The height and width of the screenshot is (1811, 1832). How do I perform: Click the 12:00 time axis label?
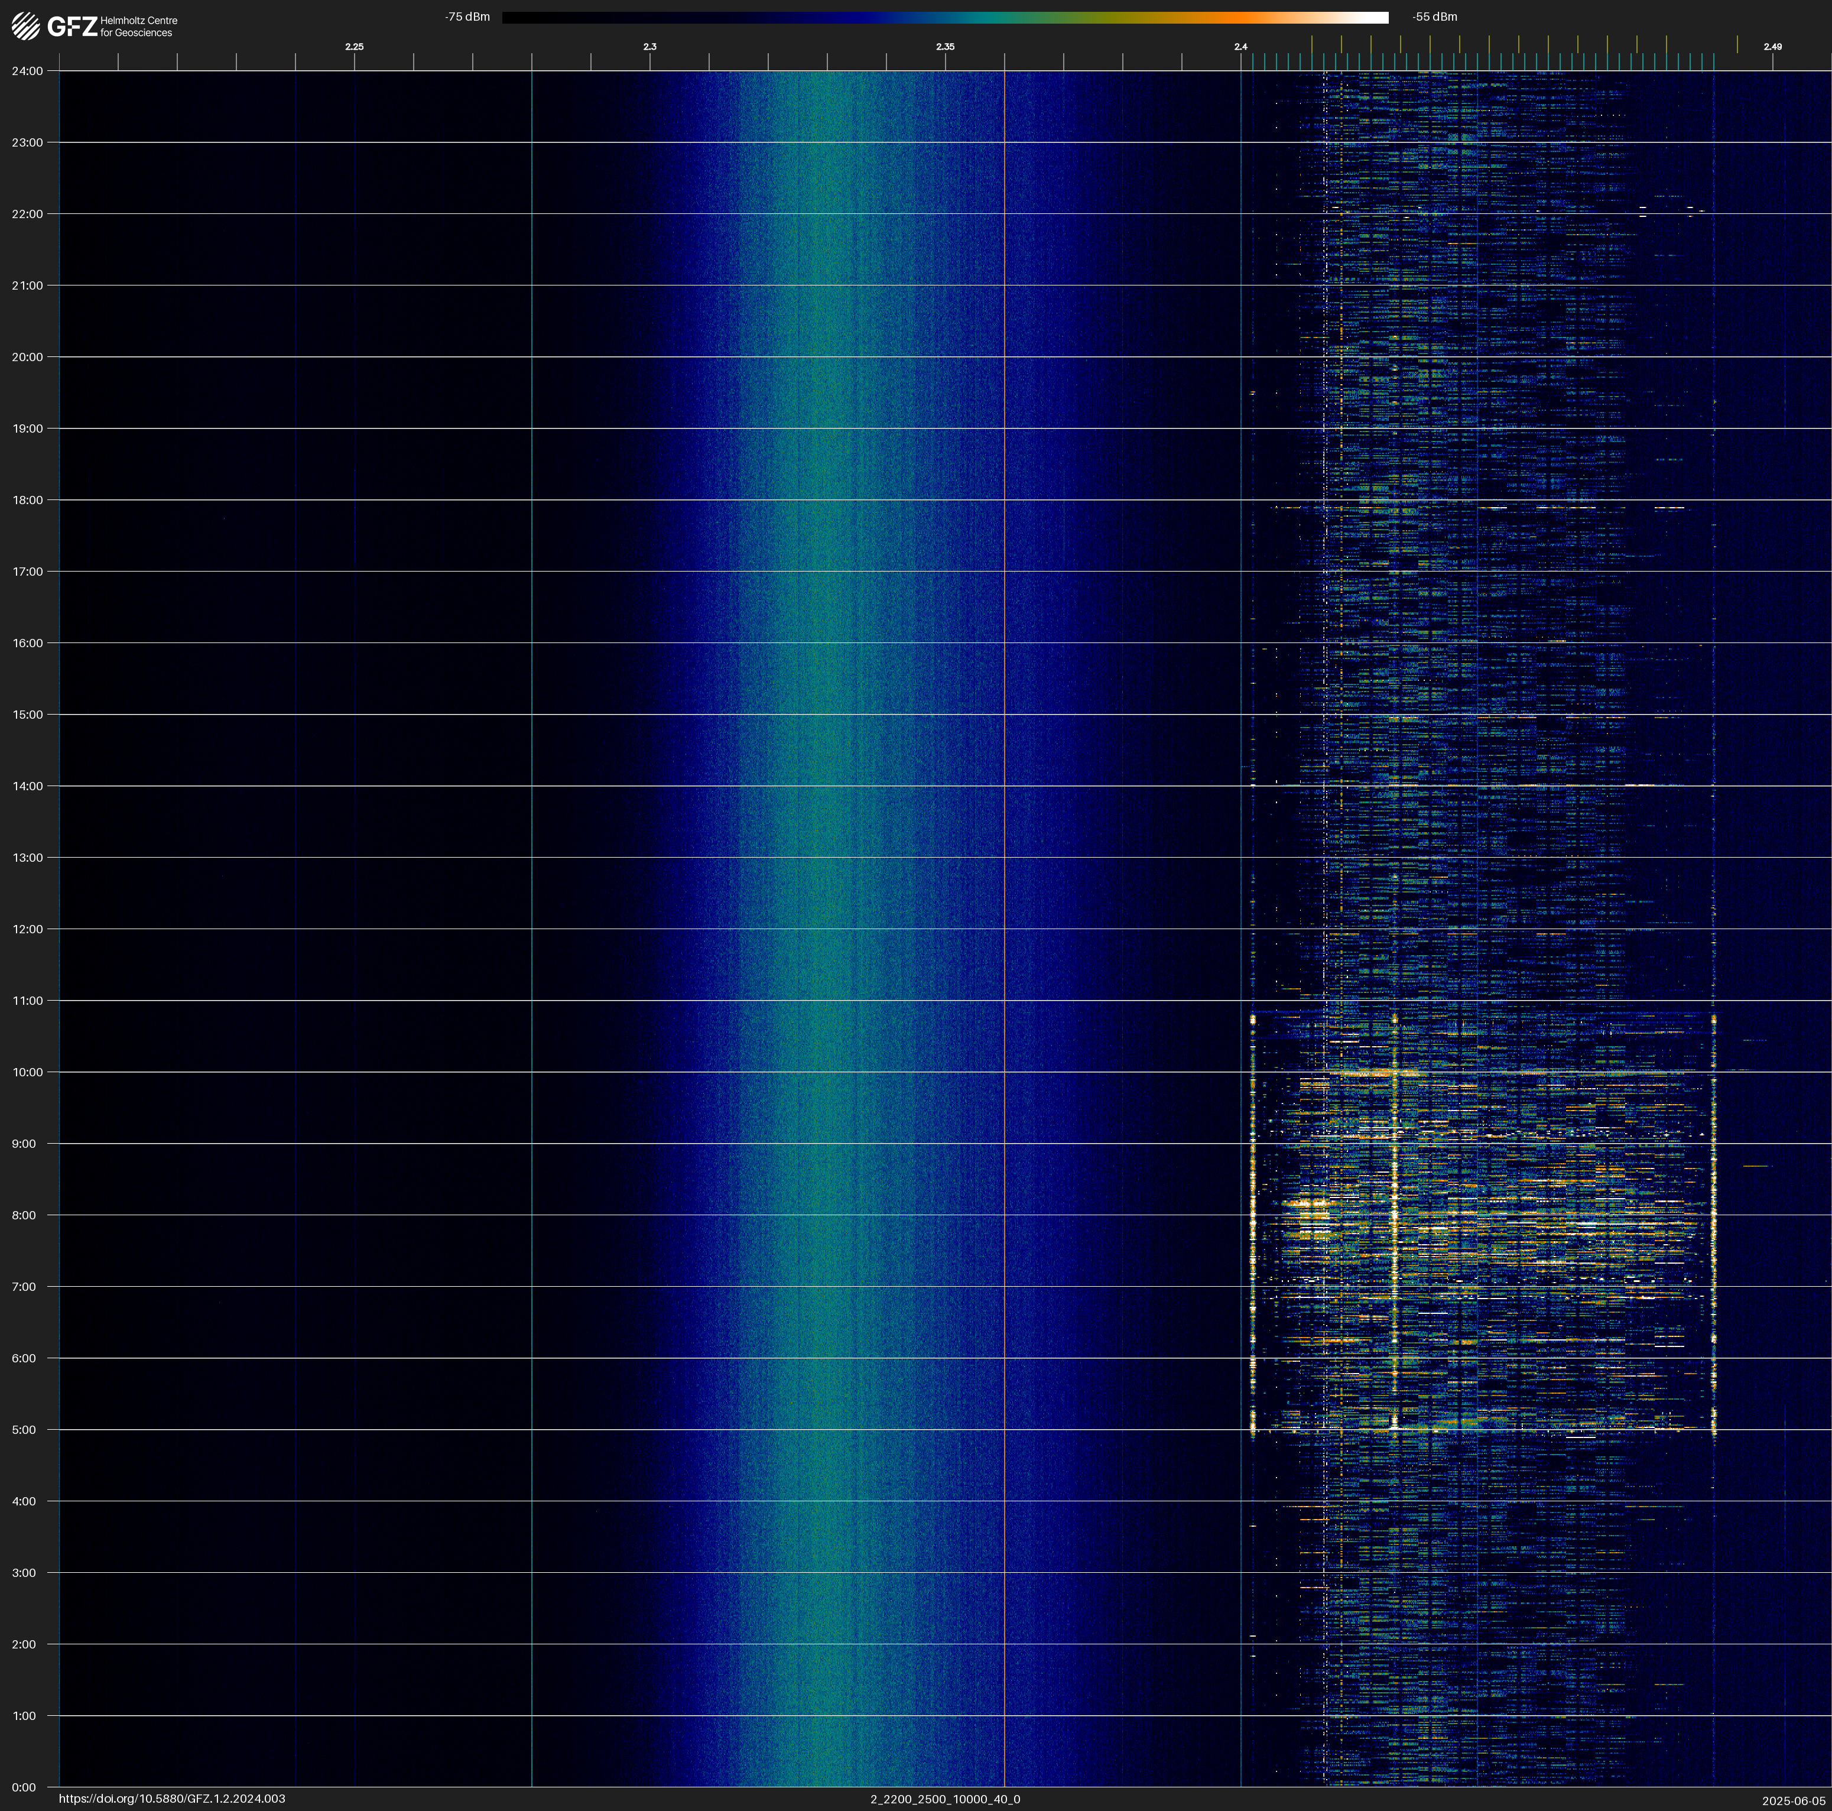tap(28, 929)
